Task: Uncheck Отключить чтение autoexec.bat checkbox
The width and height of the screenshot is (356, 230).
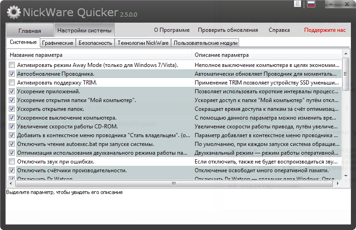Action: 12,144
